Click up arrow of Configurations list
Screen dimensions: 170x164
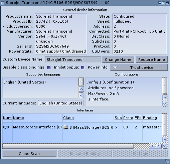(x=165, y=97)
